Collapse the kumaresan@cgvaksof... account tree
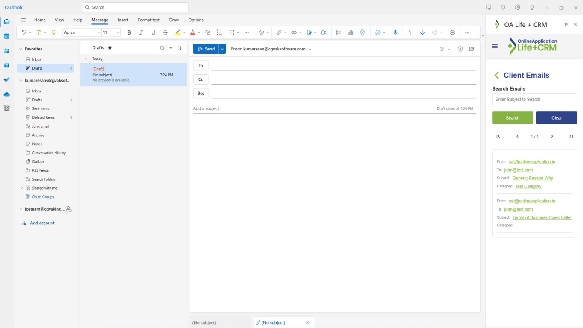Viewport: 583px width, 328px height. (x=20, y=80)
